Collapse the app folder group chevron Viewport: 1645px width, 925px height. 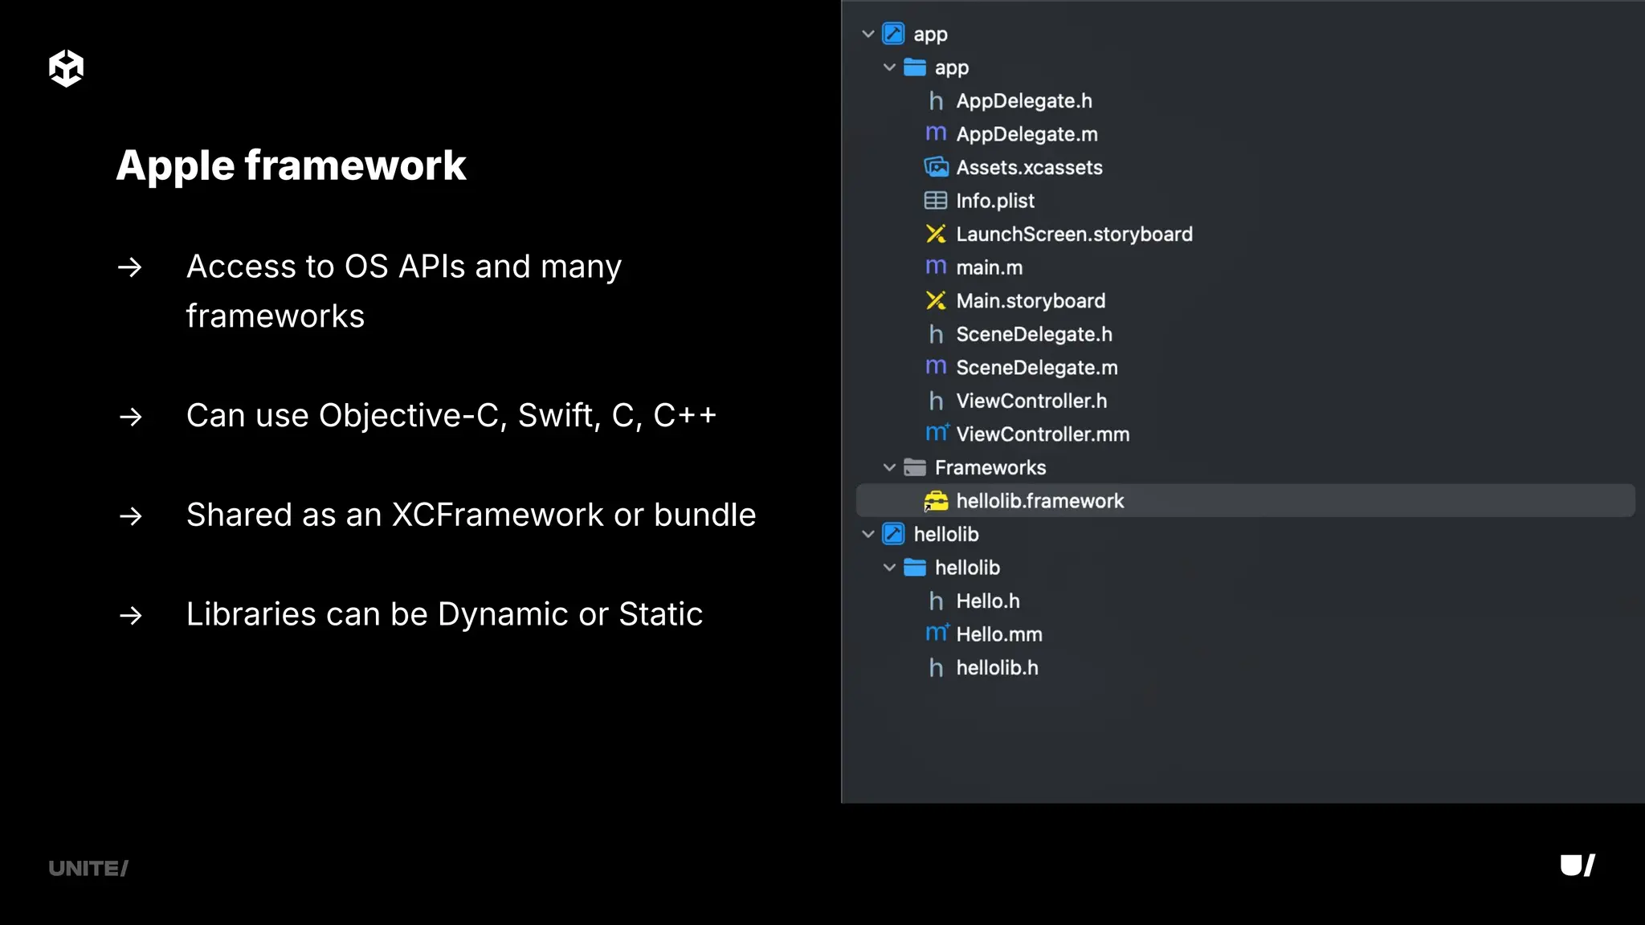(889, 67)
